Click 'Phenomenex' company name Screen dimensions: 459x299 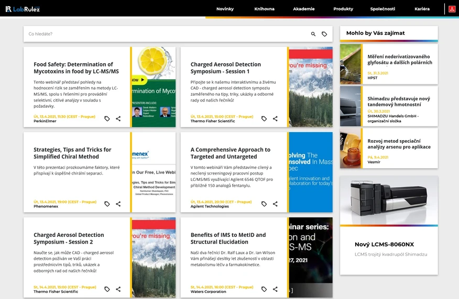pyautogui.click(x=46, y=206)
